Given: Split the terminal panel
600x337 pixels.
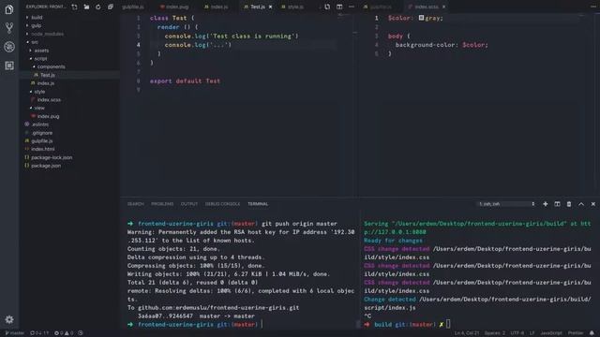Looking at the screenshot, I should (x=557, y=204).
